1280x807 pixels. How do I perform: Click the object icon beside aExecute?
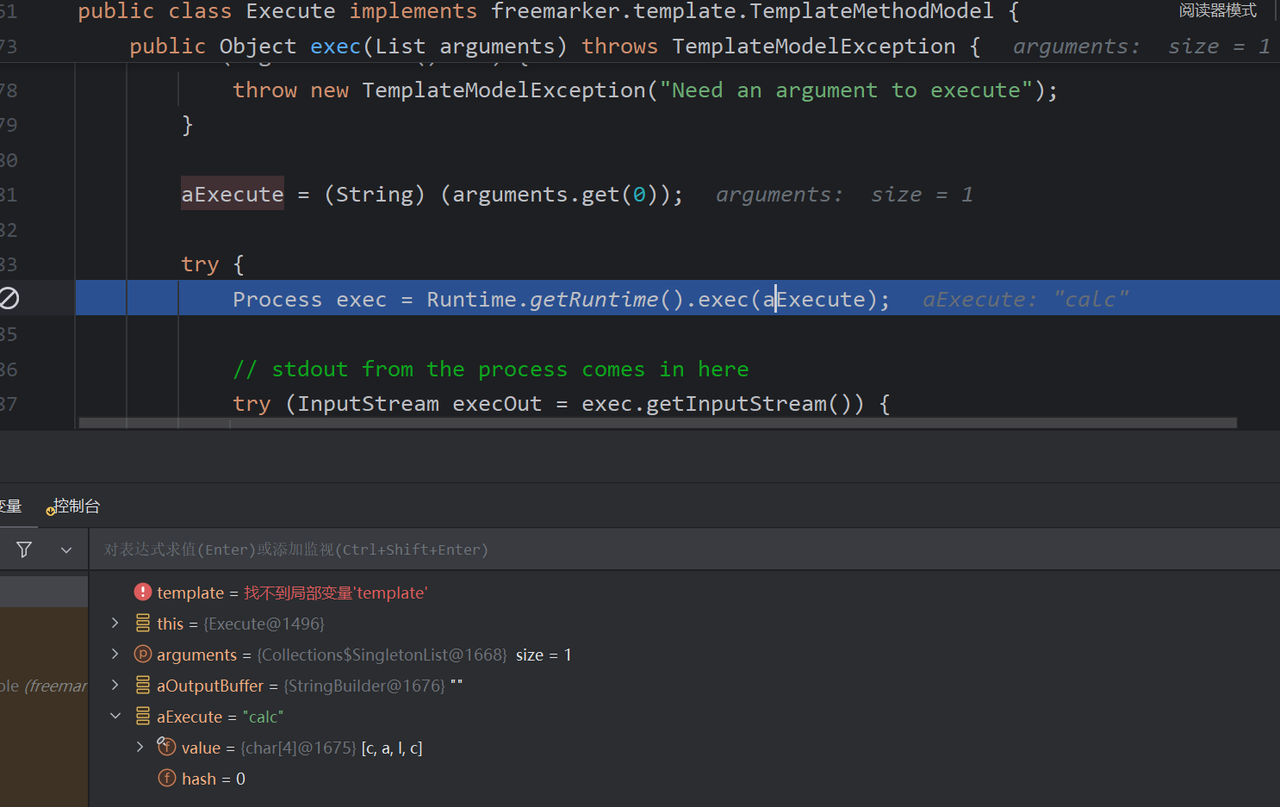pos(143,717)
